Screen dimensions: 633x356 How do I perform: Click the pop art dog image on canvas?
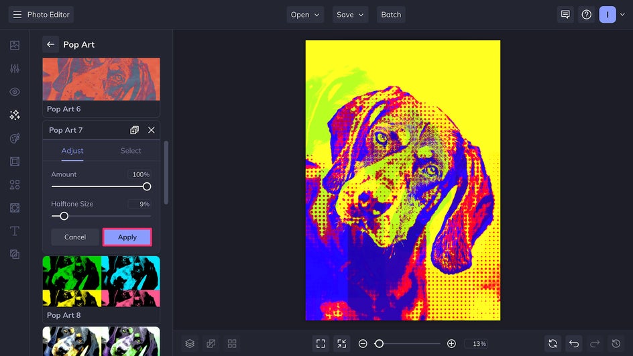coord(402,180)
